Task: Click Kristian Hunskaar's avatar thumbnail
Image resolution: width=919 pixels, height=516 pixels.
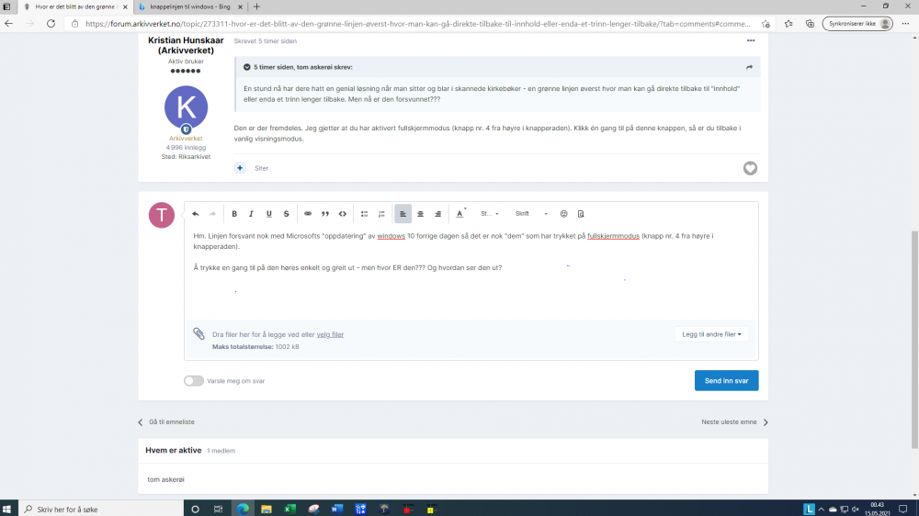Action: tap(186, 107)
